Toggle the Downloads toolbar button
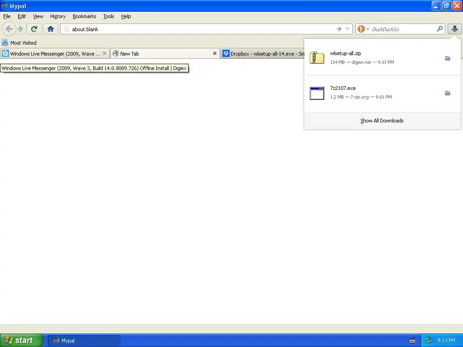This screenshot has width=463, height=347. 455,29
